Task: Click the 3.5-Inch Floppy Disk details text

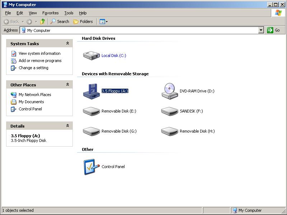Action: coord(29,140)
